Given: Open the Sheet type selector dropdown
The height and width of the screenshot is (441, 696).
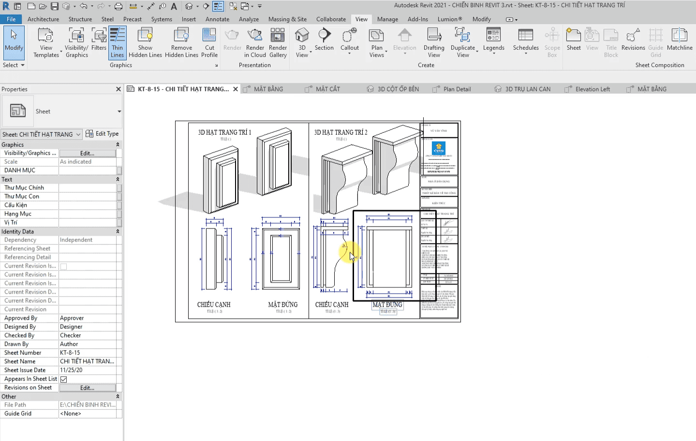Looking at the screenshot, I should coord(119,112).
